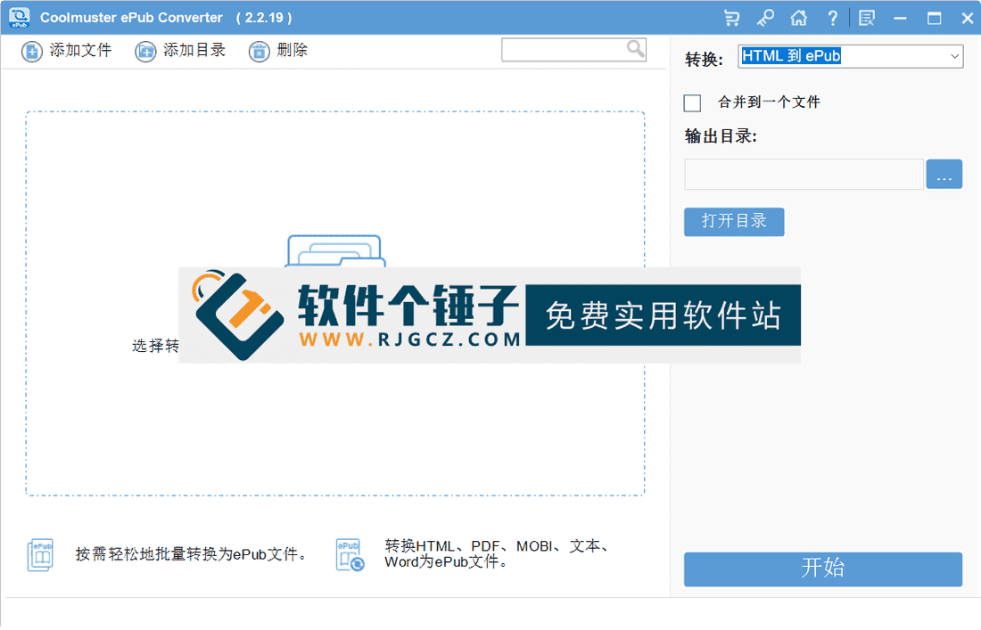Click the key registration icon
981x630 pixels.
(x=765, y=17)
